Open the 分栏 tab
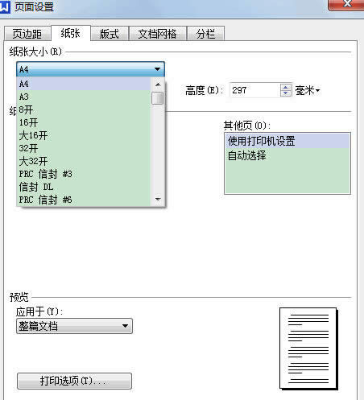 coord(205,34)
